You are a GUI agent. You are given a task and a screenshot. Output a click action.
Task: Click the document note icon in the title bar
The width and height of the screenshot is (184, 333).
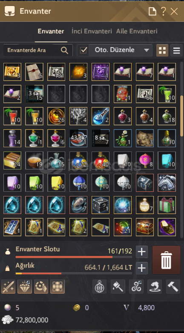(x=152, y=11)
